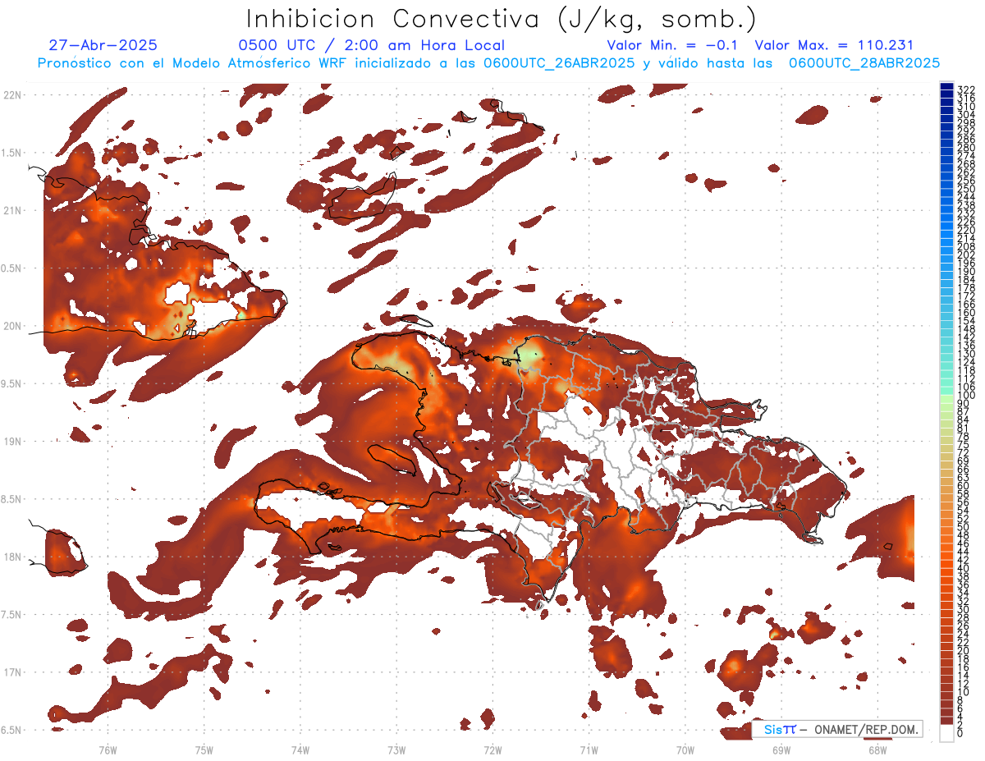The width and height of the screenshot is (985, 761).
Task: Click the '74W' longitude label
Action: point(300,750)
